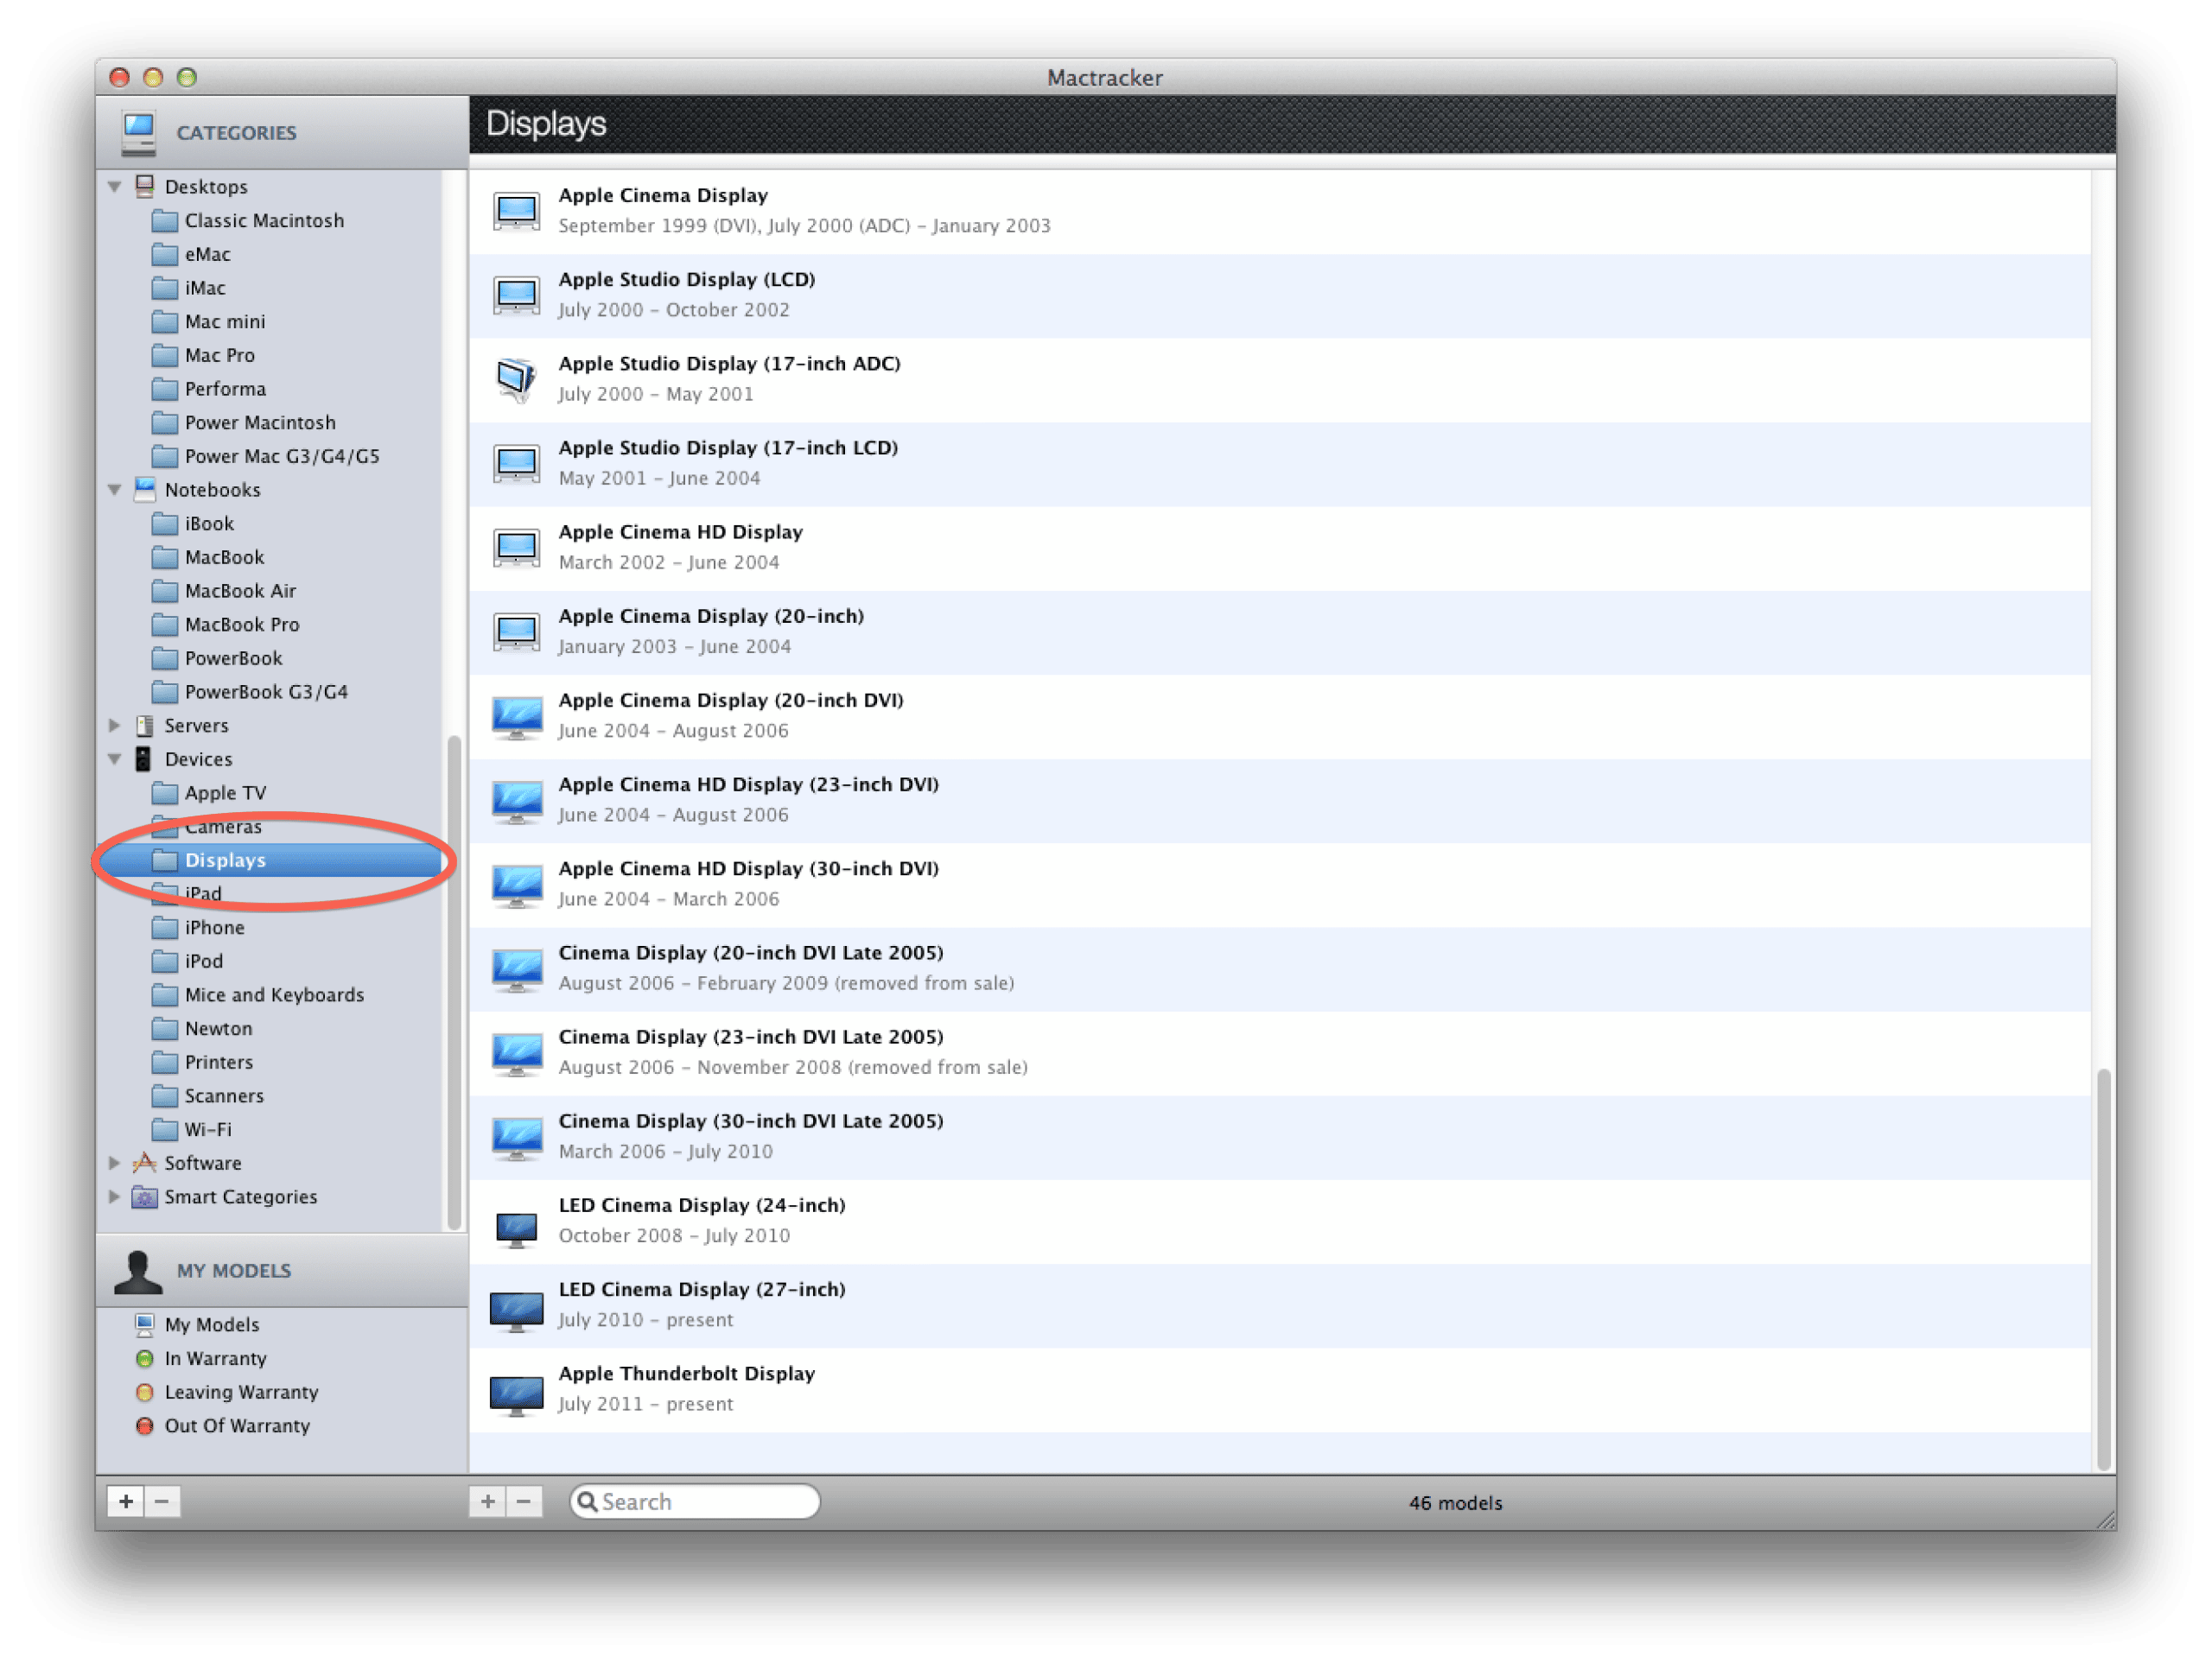The height and width of the screenshot is (1663, 2212).
Task: Click the Servers tower icon
Action: click(x=145, y=725)
